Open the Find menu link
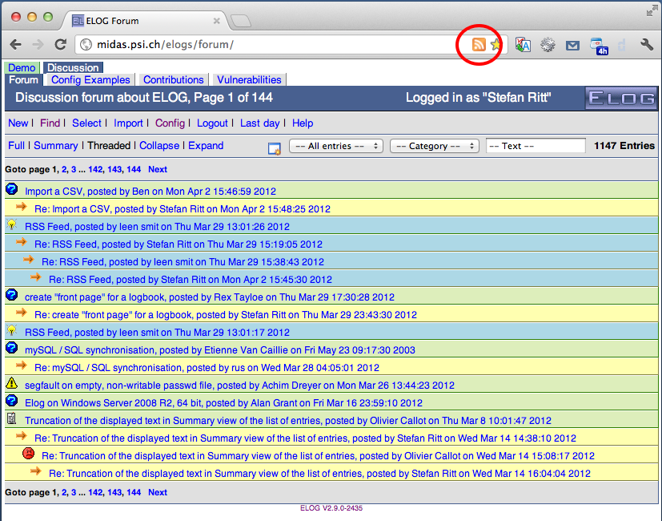The height and width of the screenshot is (521, 662). [50, 123]
